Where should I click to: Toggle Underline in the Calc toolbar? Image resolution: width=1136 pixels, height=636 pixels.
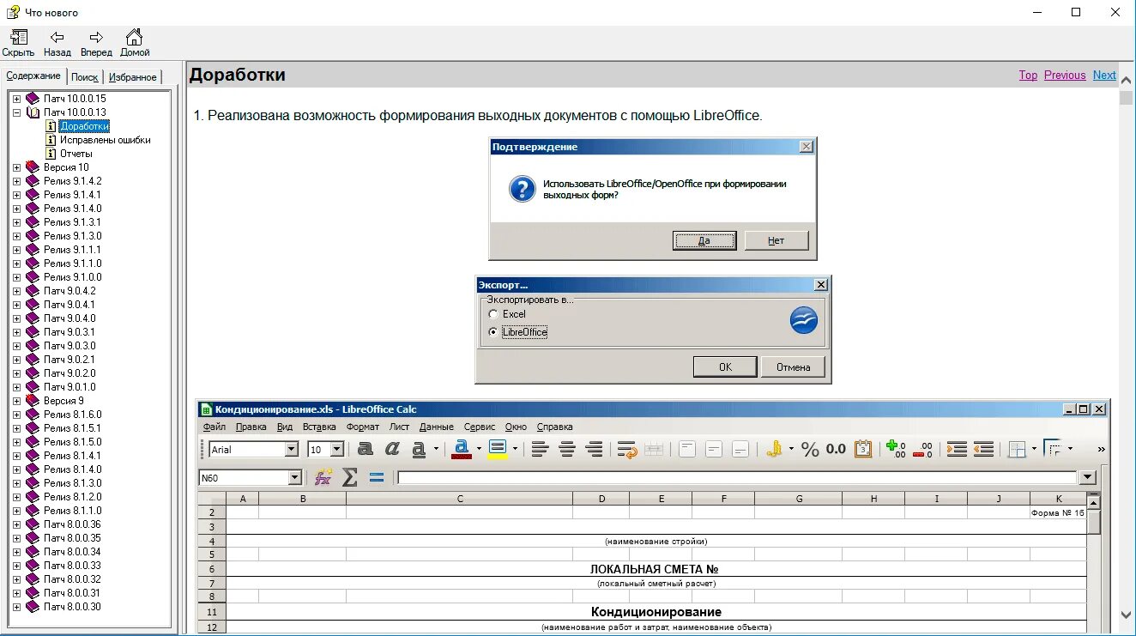pyautogui.click(x=419, y=449)
